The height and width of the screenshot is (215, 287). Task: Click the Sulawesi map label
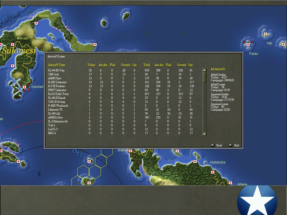(19, 50)
